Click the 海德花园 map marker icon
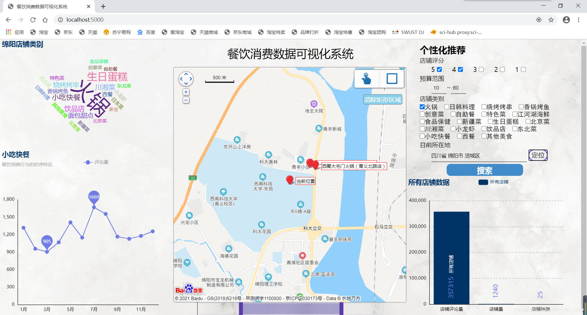The image size is (587, 315). [229, 249]
